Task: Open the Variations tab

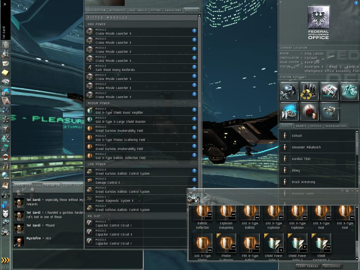Action: [x=173, y=10]
